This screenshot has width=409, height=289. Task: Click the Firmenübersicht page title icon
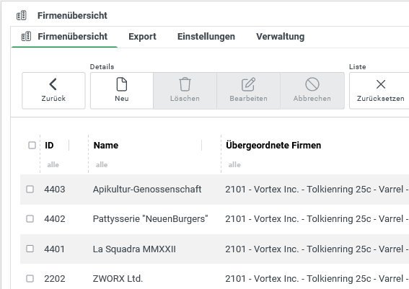(22, 15)
